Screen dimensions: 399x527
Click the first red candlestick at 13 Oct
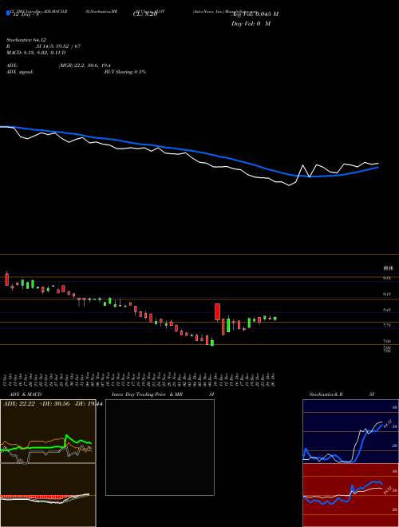[6, 279]
